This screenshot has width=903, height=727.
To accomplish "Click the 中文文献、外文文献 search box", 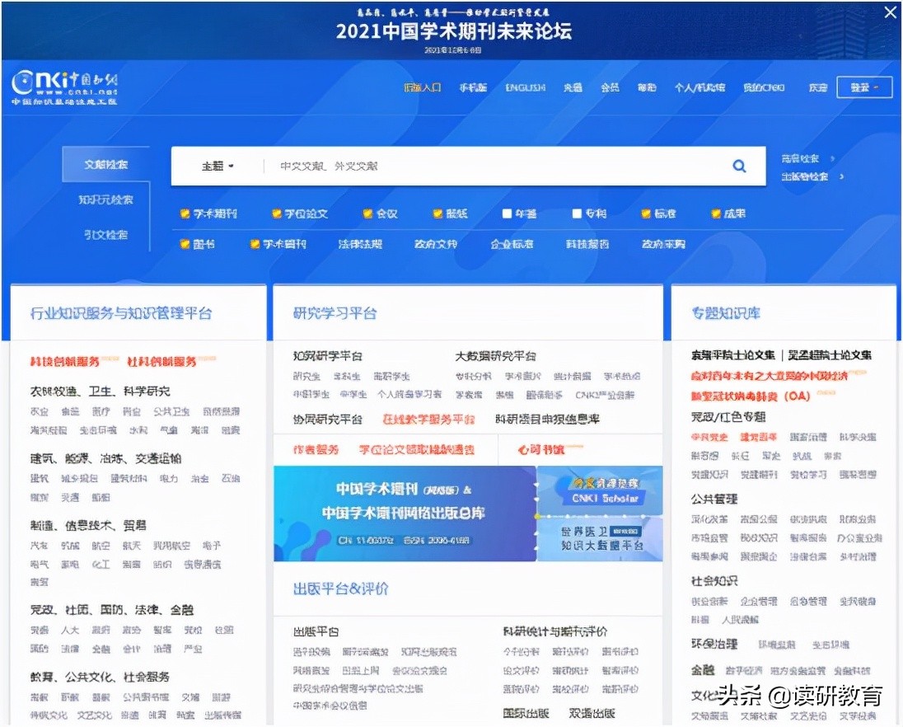I will pyautogui.click(x=495, y=166).
